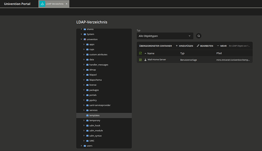
Task: Open the Alle Objekttypen type dropdown
Action: coord(165,36)
